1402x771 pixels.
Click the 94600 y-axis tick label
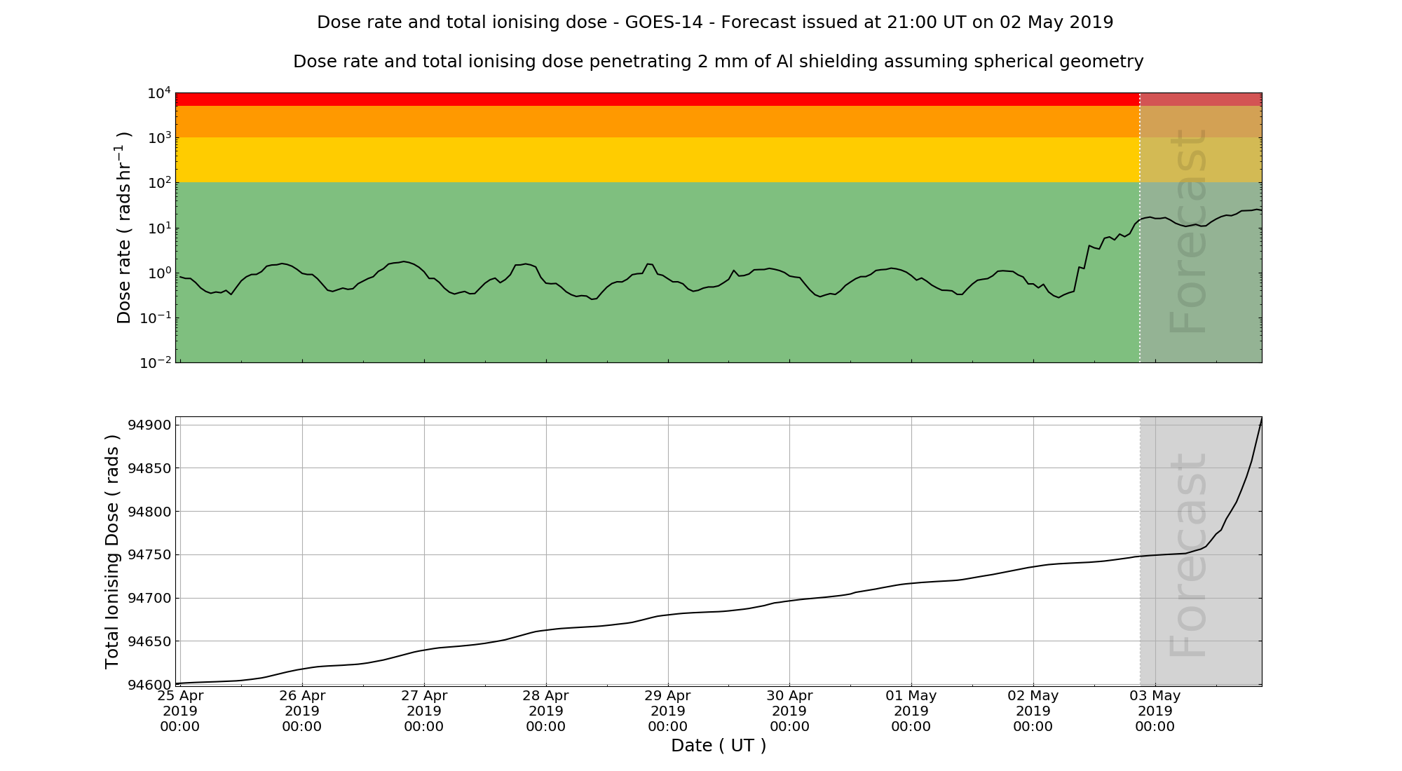[149, 685]
